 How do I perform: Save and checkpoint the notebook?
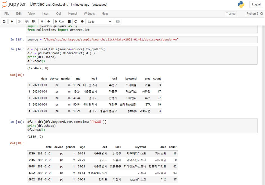(4, 22)
